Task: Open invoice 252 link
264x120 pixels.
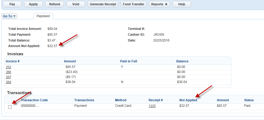Action: coord(8,67)
